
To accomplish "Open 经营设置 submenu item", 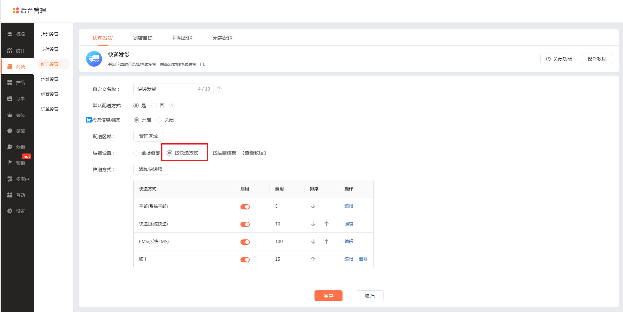I will click(x=50, y=94).
